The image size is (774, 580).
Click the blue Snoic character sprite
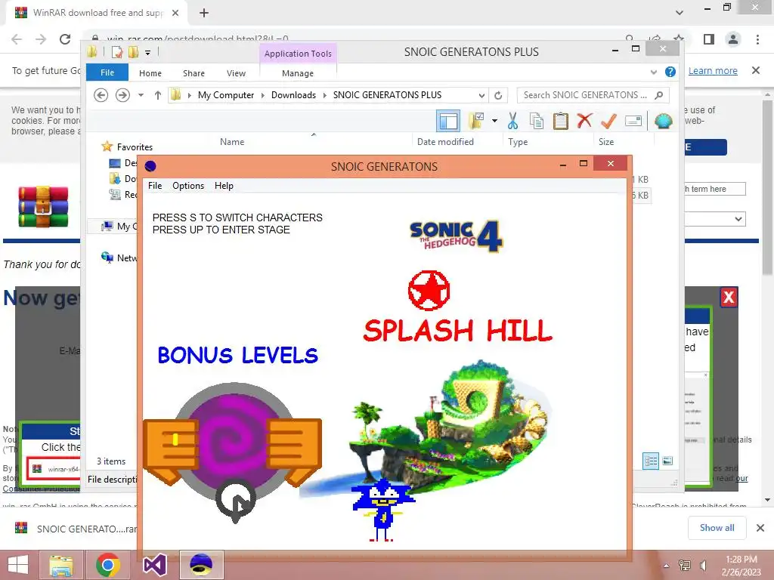pyautogui.click(x=382, y=510)
